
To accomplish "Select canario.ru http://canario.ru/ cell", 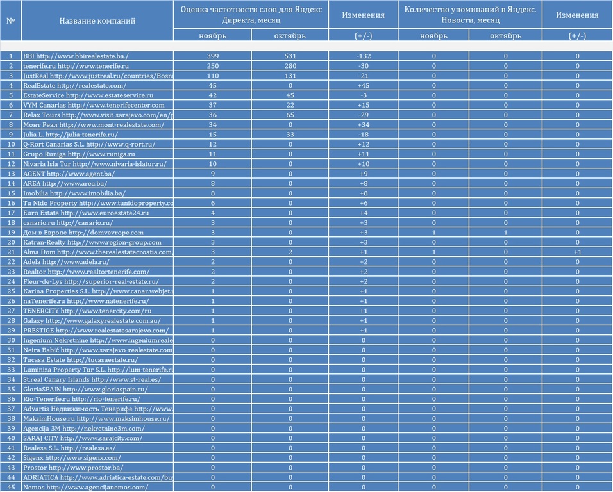I will (97, 222).
